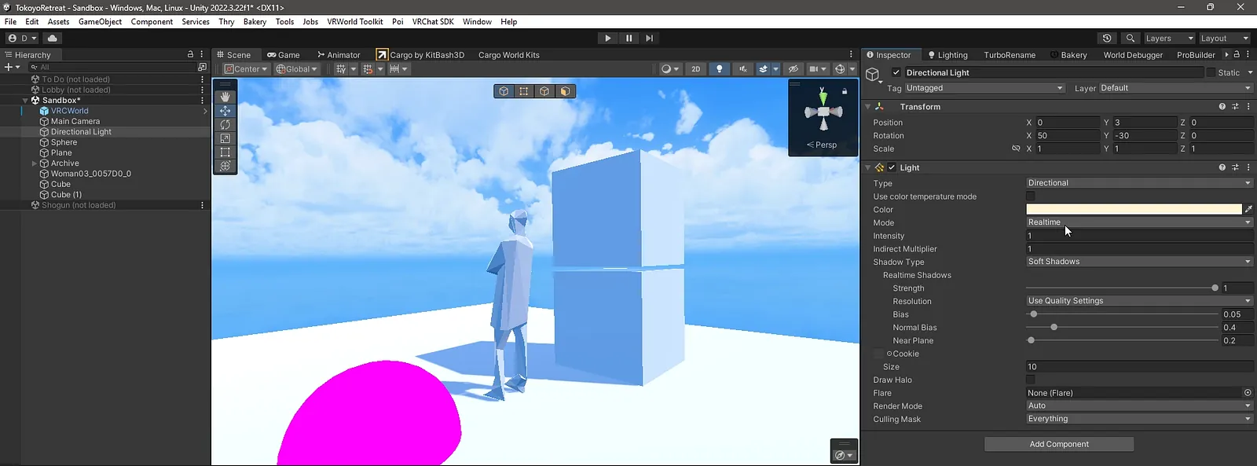Open the GameObject menu
The image size is (1257, 466).
100,21
